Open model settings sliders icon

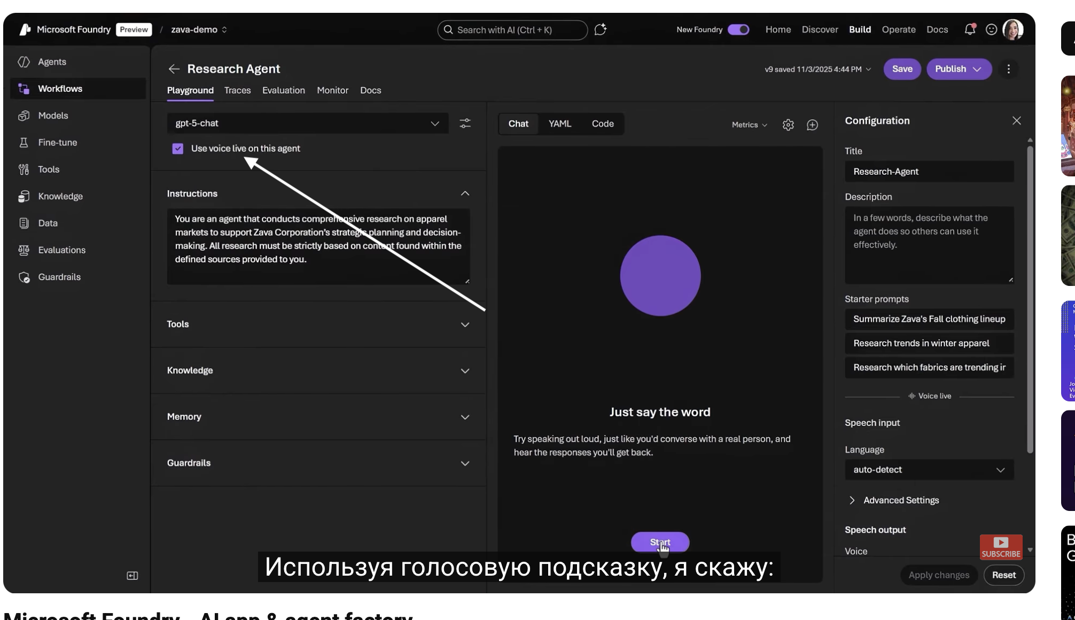point(465,123)
